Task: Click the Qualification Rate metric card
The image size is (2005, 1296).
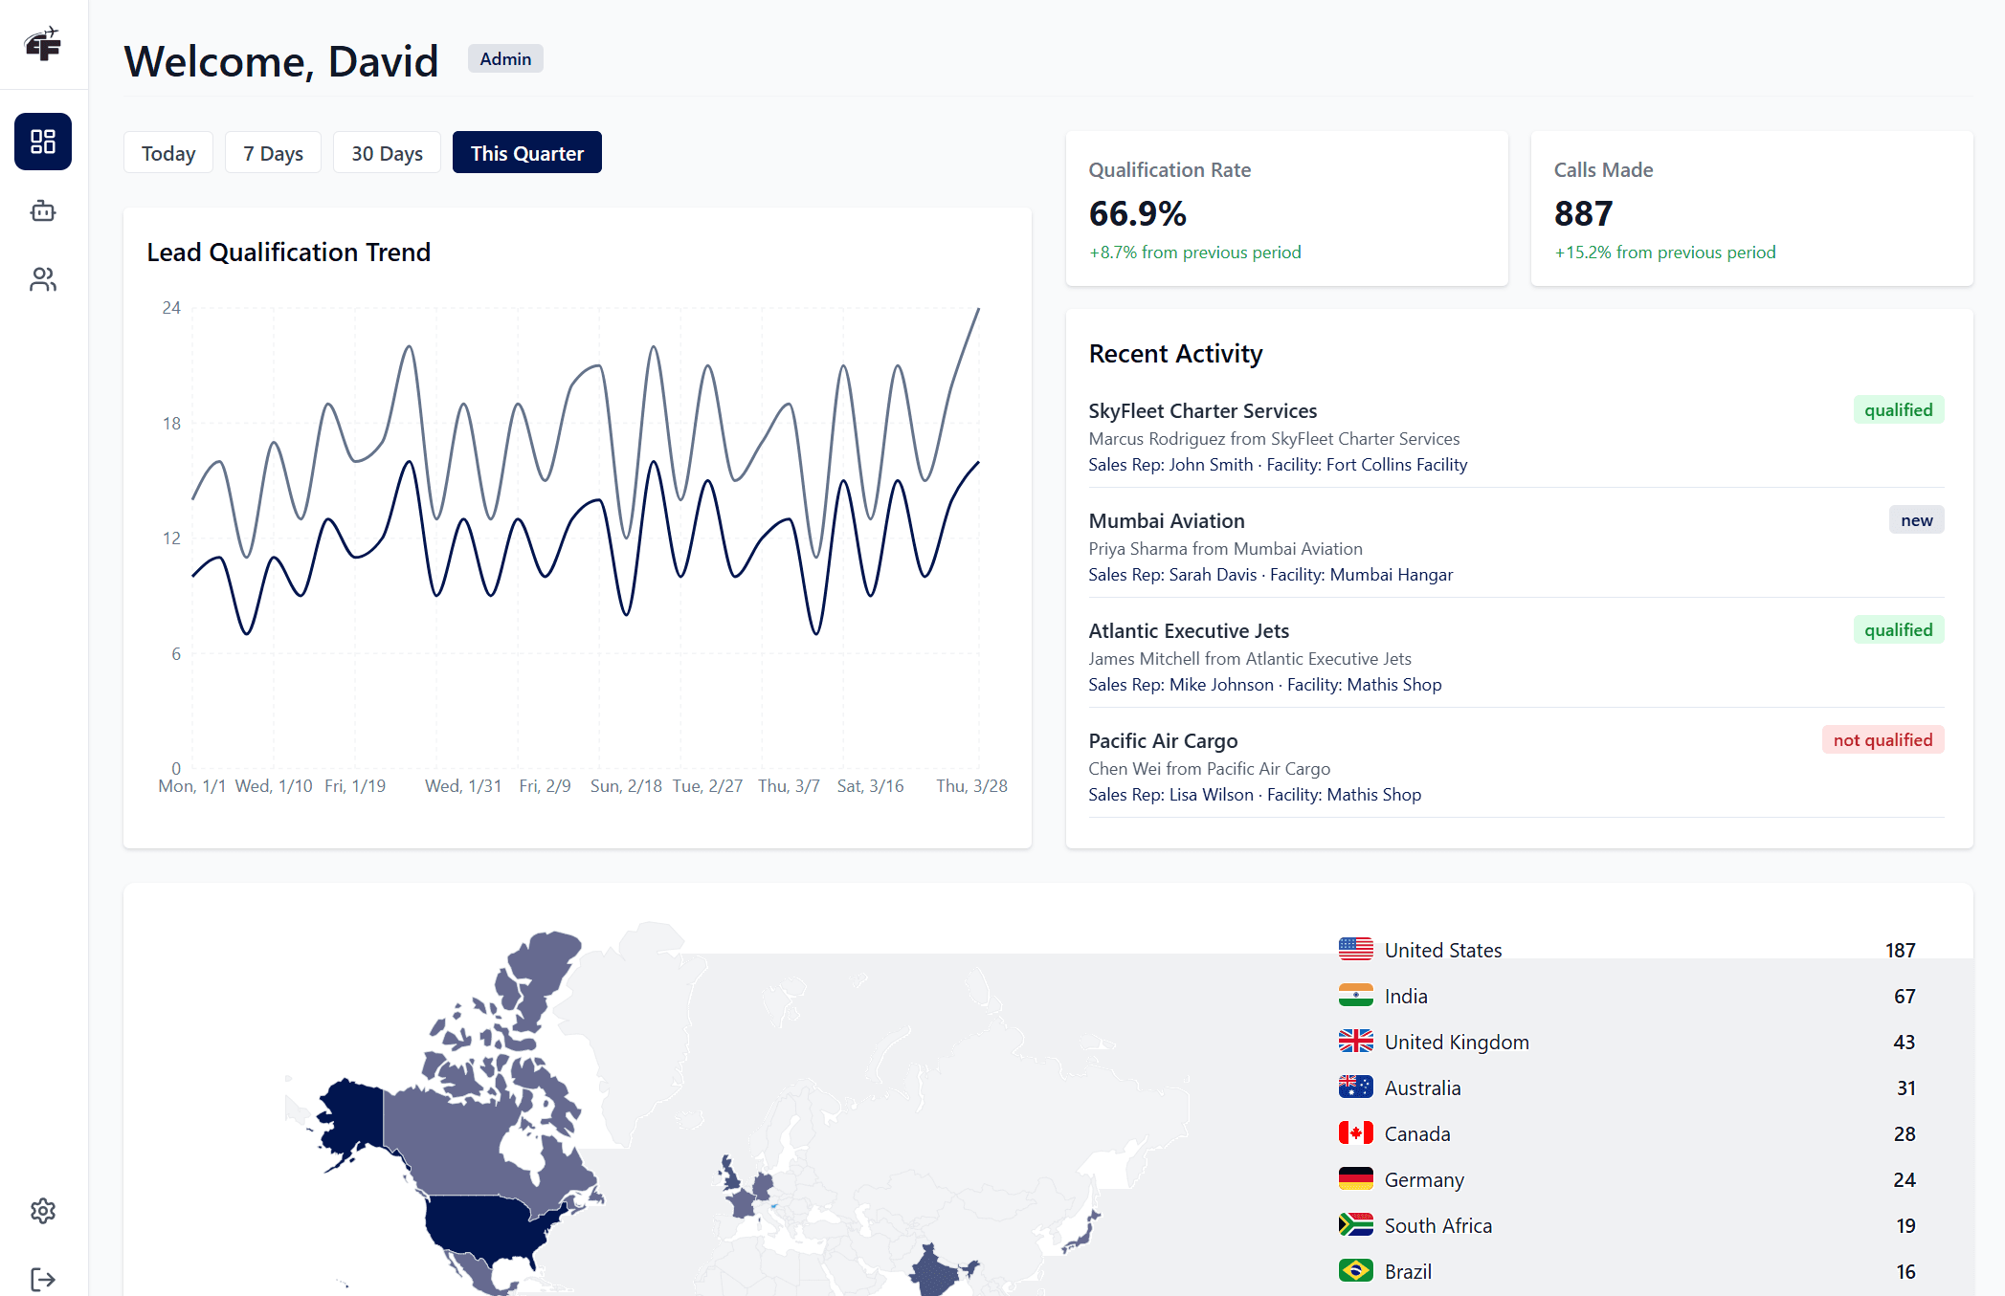Action: tap(1286, 209)
